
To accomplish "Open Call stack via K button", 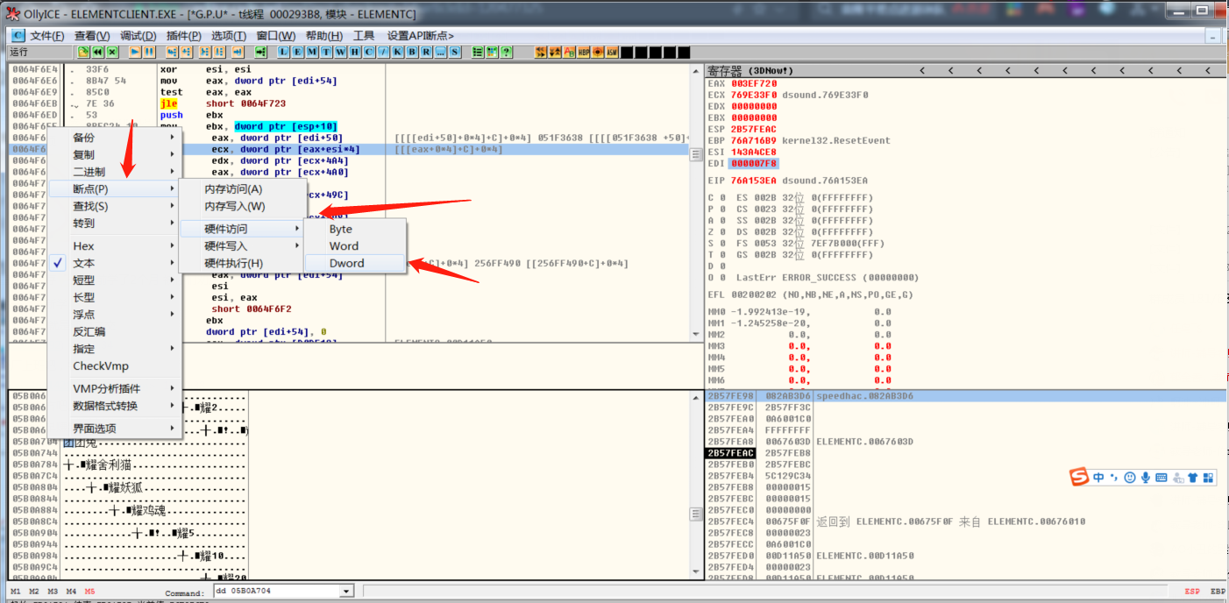I will click(x=397, y=52).
